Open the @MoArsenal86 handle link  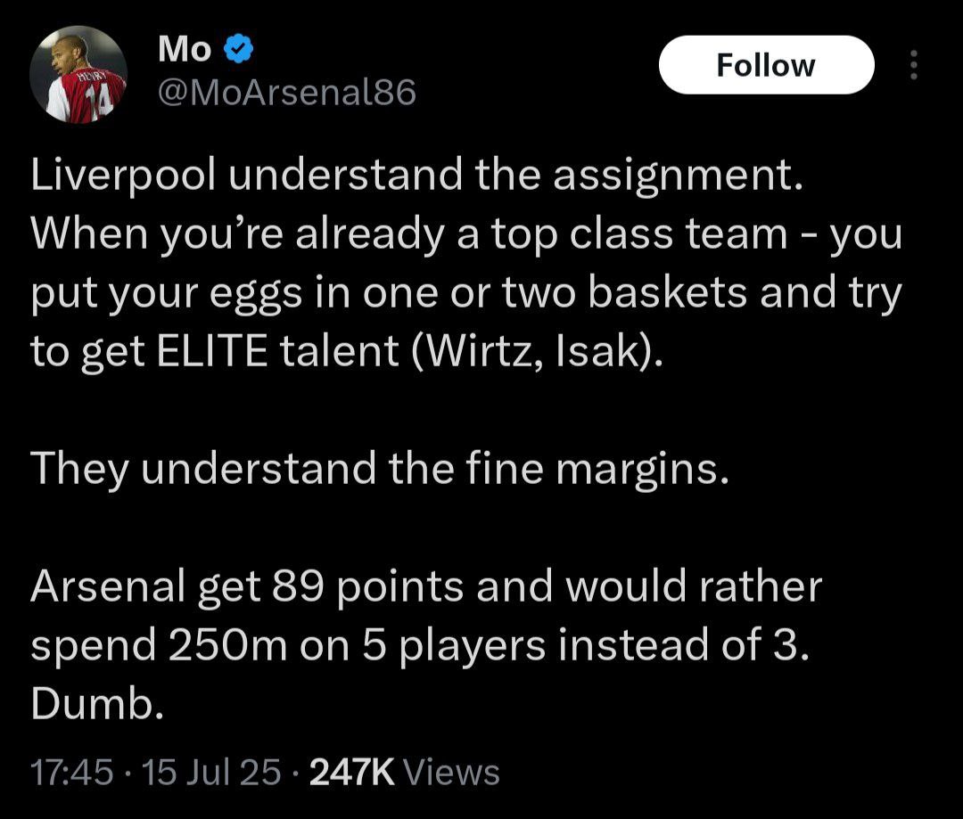tap(286, 93)
